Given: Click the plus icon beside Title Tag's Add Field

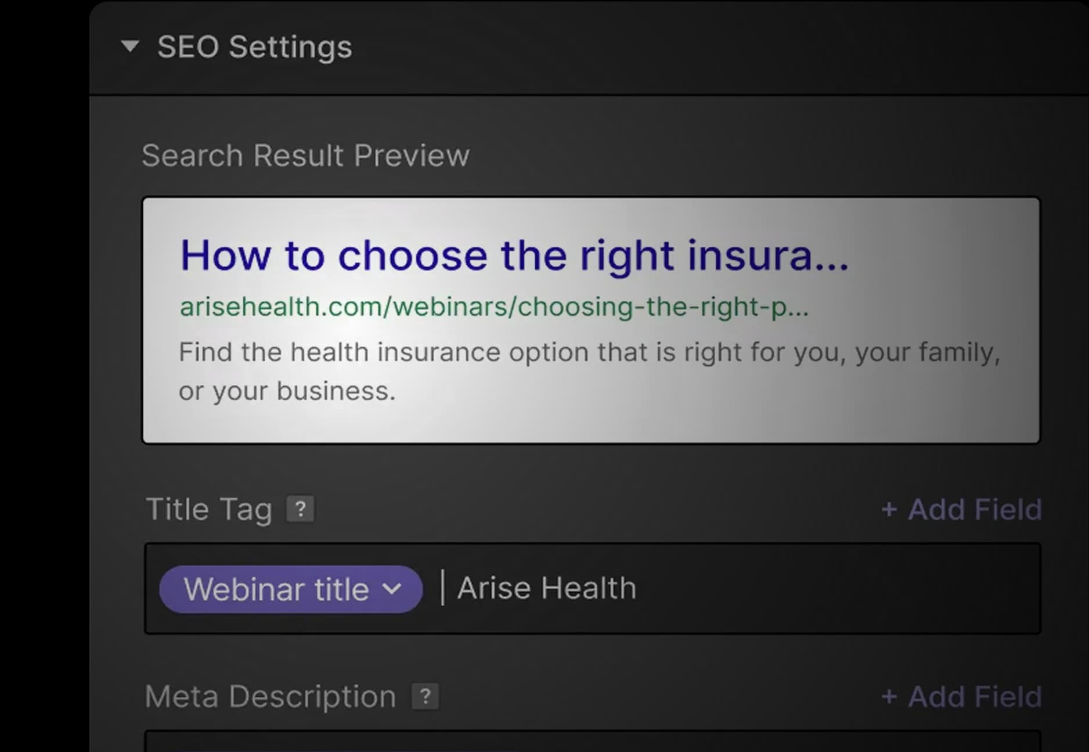Looking at the screenshot, I should pyautogui.click(x=889, y=510).
